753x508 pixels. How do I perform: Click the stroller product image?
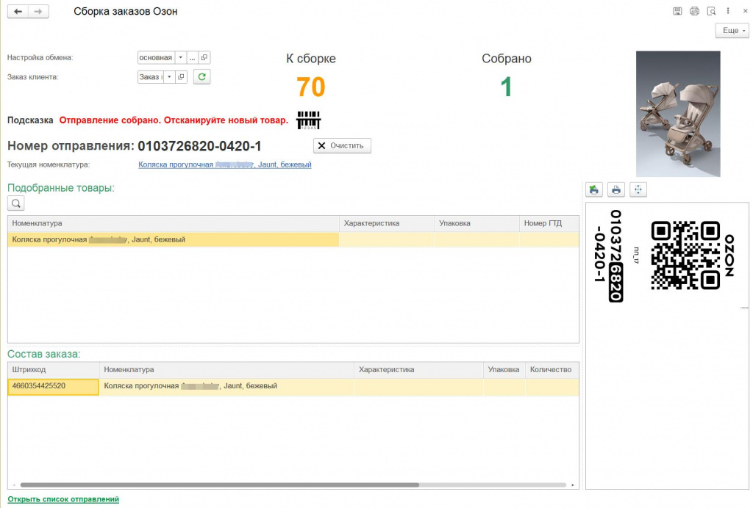coord(677,114)
